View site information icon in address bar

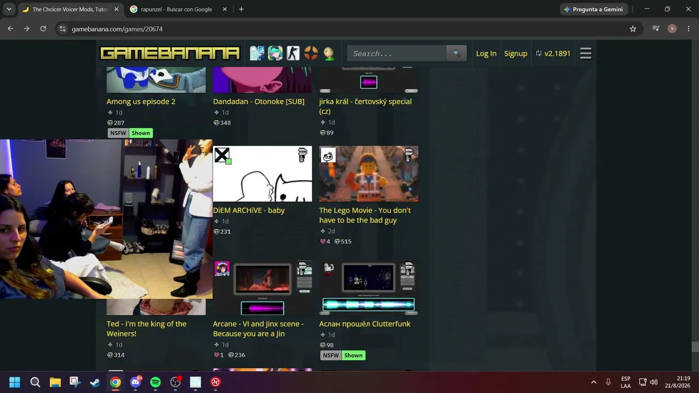click(62, 29)
